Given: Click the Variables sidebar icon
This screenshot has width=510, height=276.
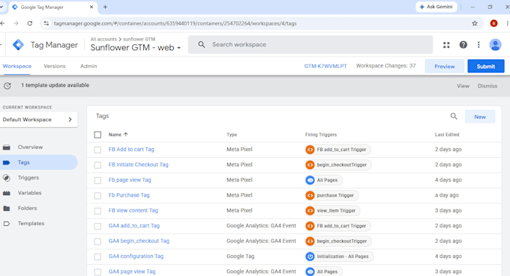Looking at the screenshot, I should (7, 193).
